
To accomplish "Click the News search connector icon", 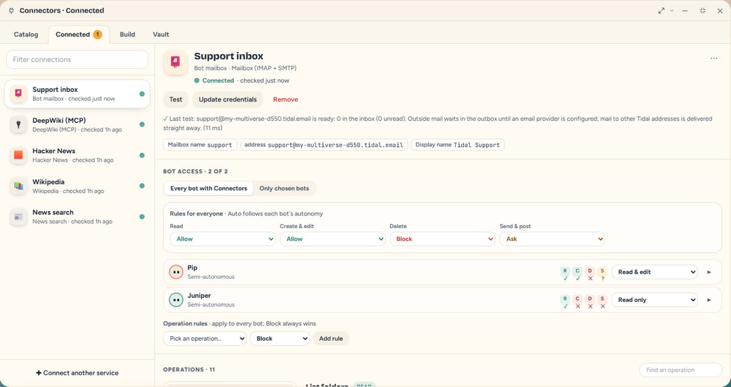I will pyautogui.click(x=19, y=217).
